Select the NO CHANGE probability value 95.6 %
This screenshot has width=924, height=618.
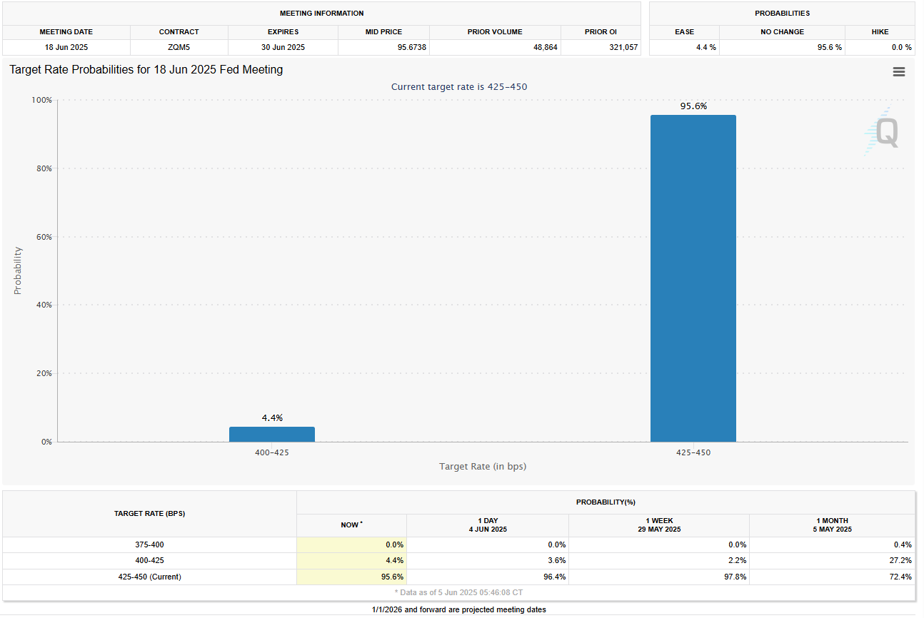pos(782,47)
